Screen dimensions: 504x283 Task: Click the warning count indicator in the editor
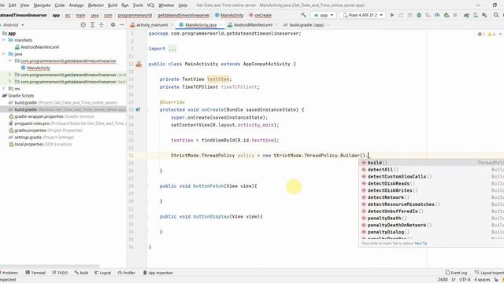491,34
